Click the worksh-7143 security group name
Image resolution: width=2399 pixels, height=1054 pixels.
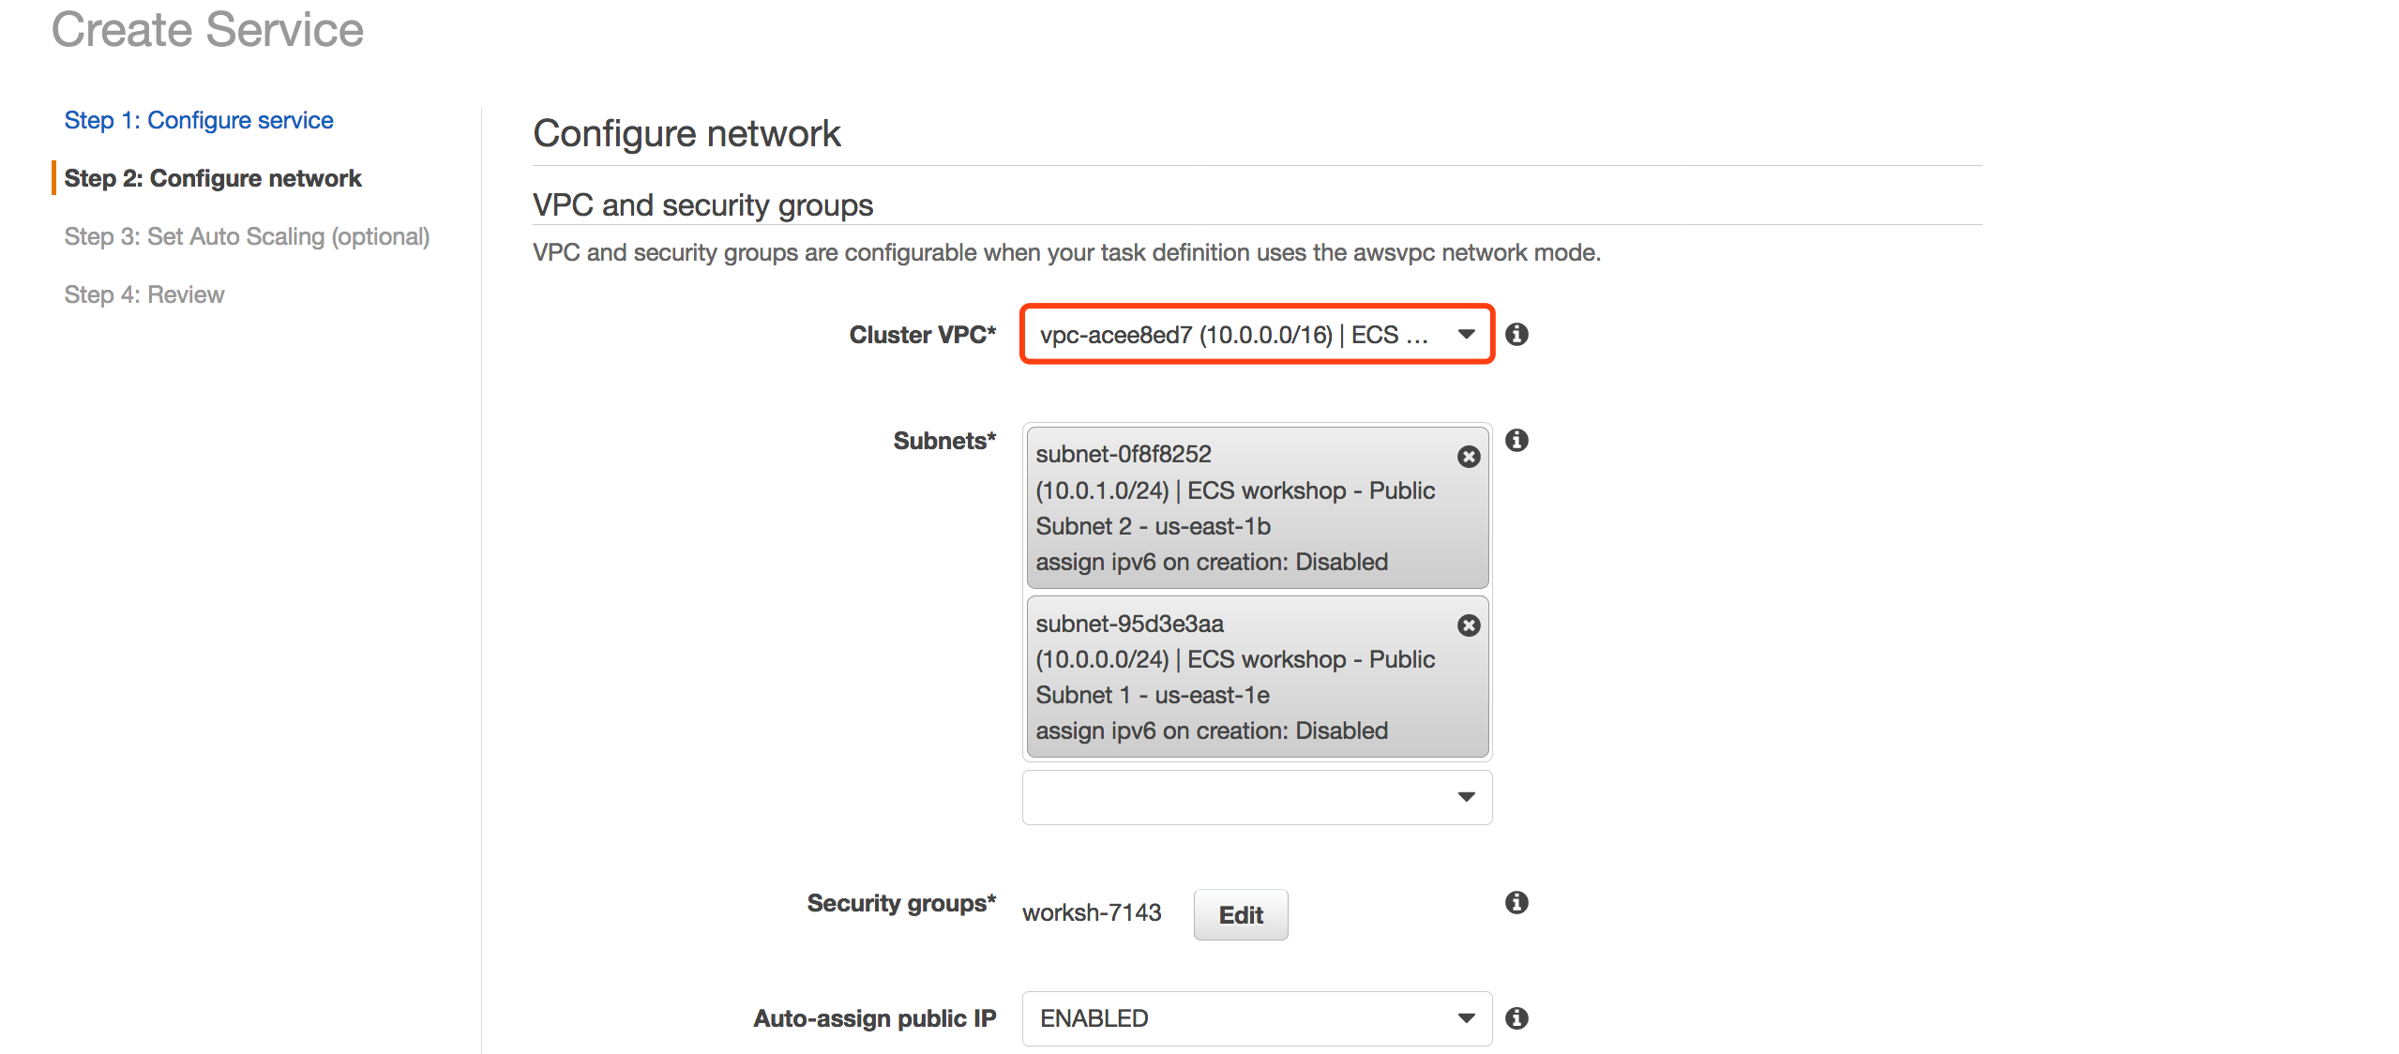1092,912
